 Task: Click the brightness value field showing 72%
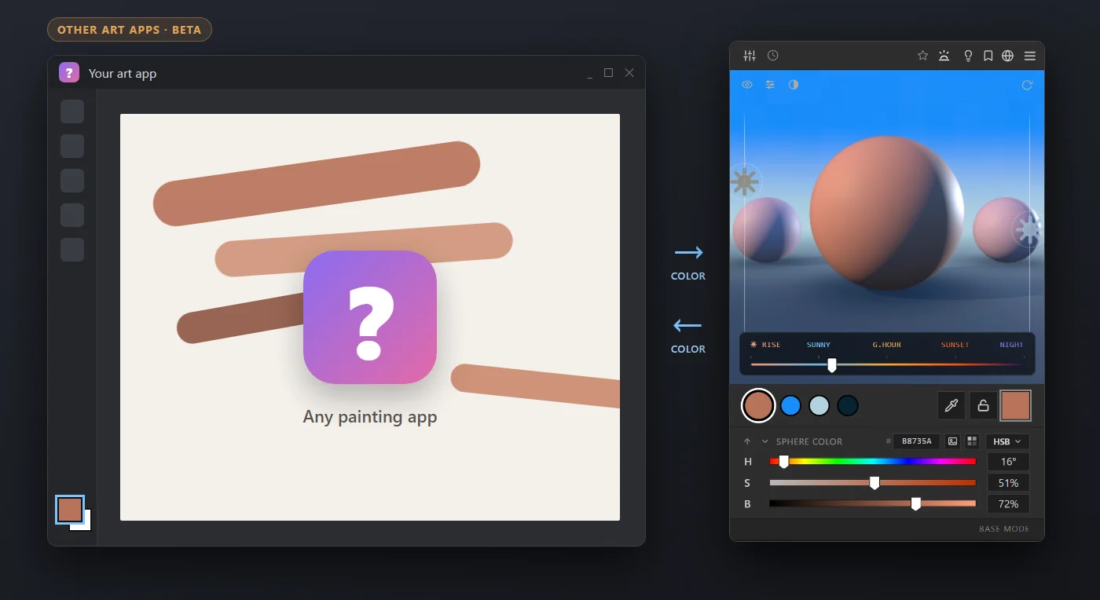click(1008, 504)
